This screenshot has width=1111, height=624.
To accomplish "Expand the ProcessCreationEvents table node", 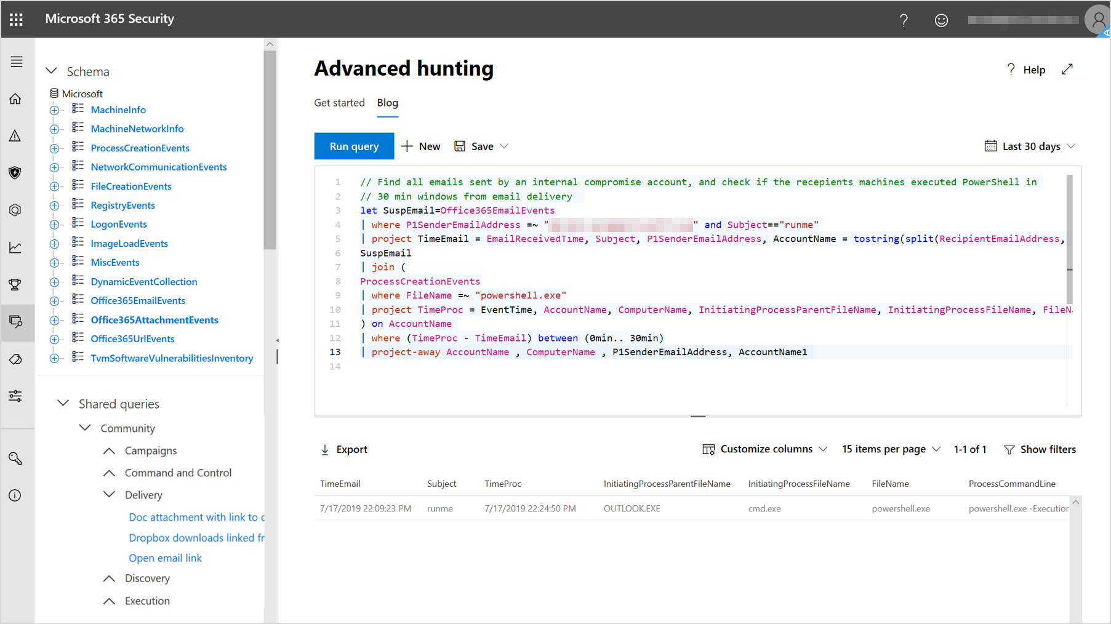I will click(x=54, y=148).
